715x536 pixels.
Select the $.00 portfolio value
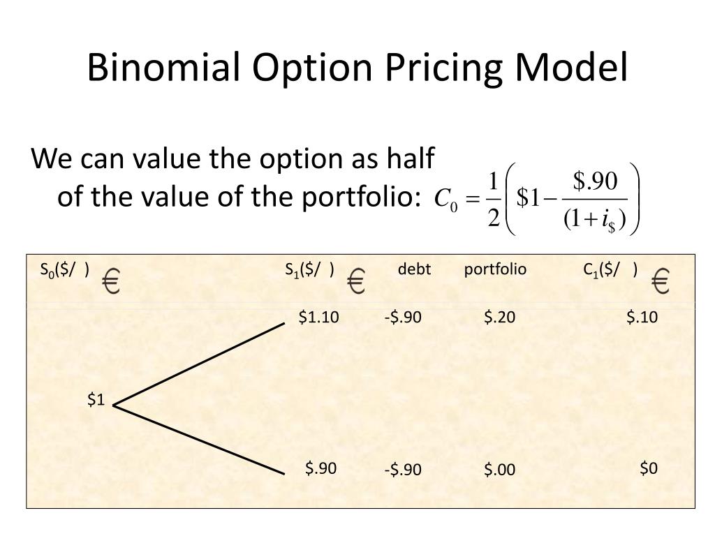coord(500,469)
